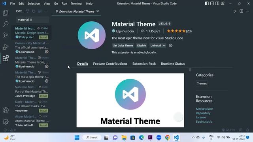Viewport: 253px width, 142px height.
Task: Open the Edit menu
Action: 21,4
